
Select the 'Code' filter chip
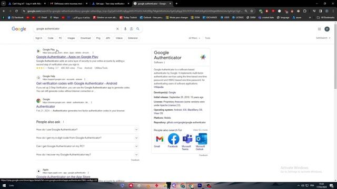pyautogui.click(x=51, y=38)
